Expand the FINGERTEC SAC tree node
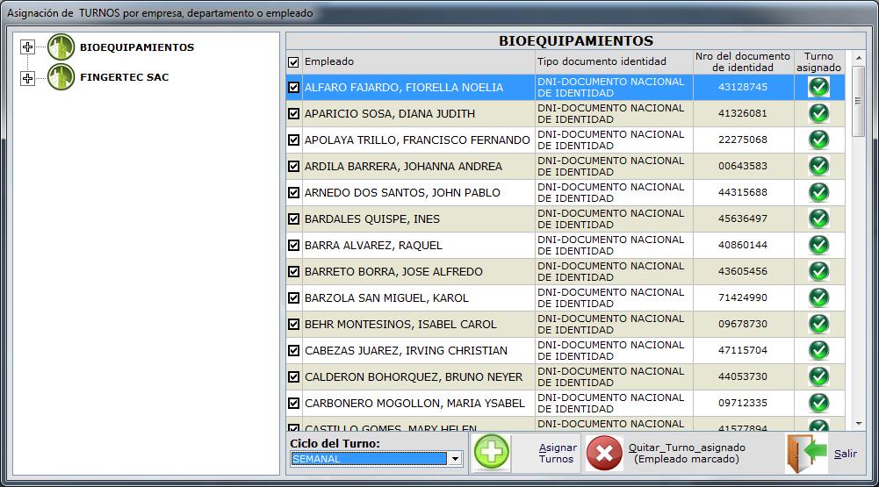 pos(27,78)
